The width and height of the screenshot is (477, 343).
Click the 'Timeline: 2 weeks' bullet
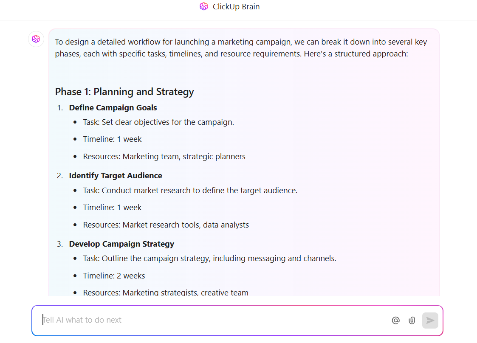point(114,276)
